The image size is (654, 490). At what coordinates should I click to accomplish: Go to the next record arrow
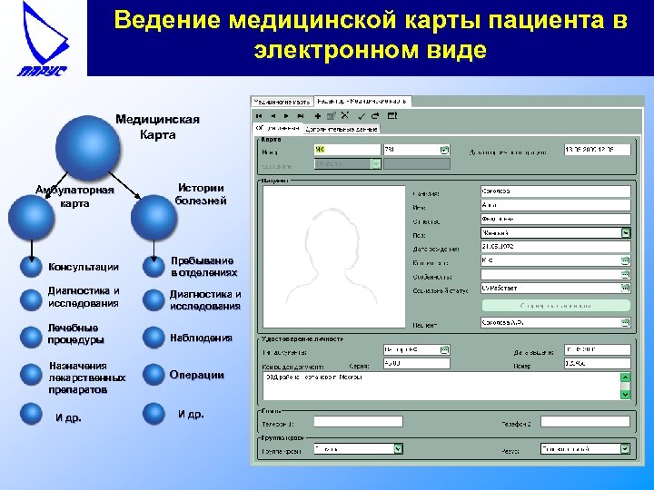tap(286, 116)
